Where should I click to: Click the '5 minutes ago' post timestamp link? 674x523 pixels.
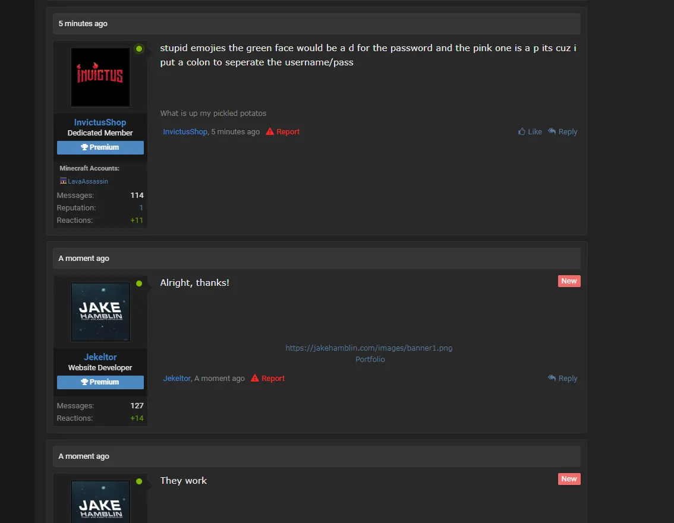[x=235, y=132]
